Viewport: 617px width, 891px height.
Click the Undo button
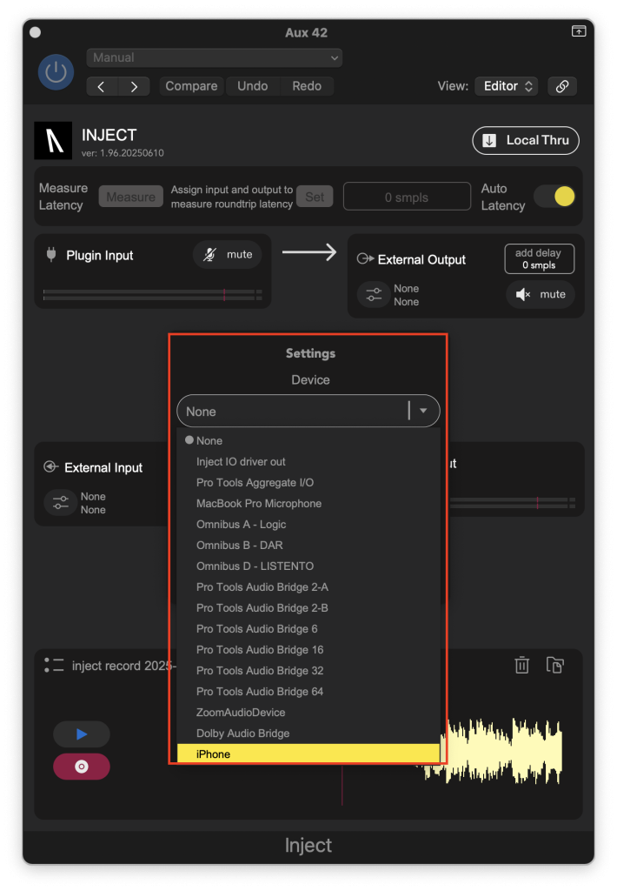click(252, 86)
